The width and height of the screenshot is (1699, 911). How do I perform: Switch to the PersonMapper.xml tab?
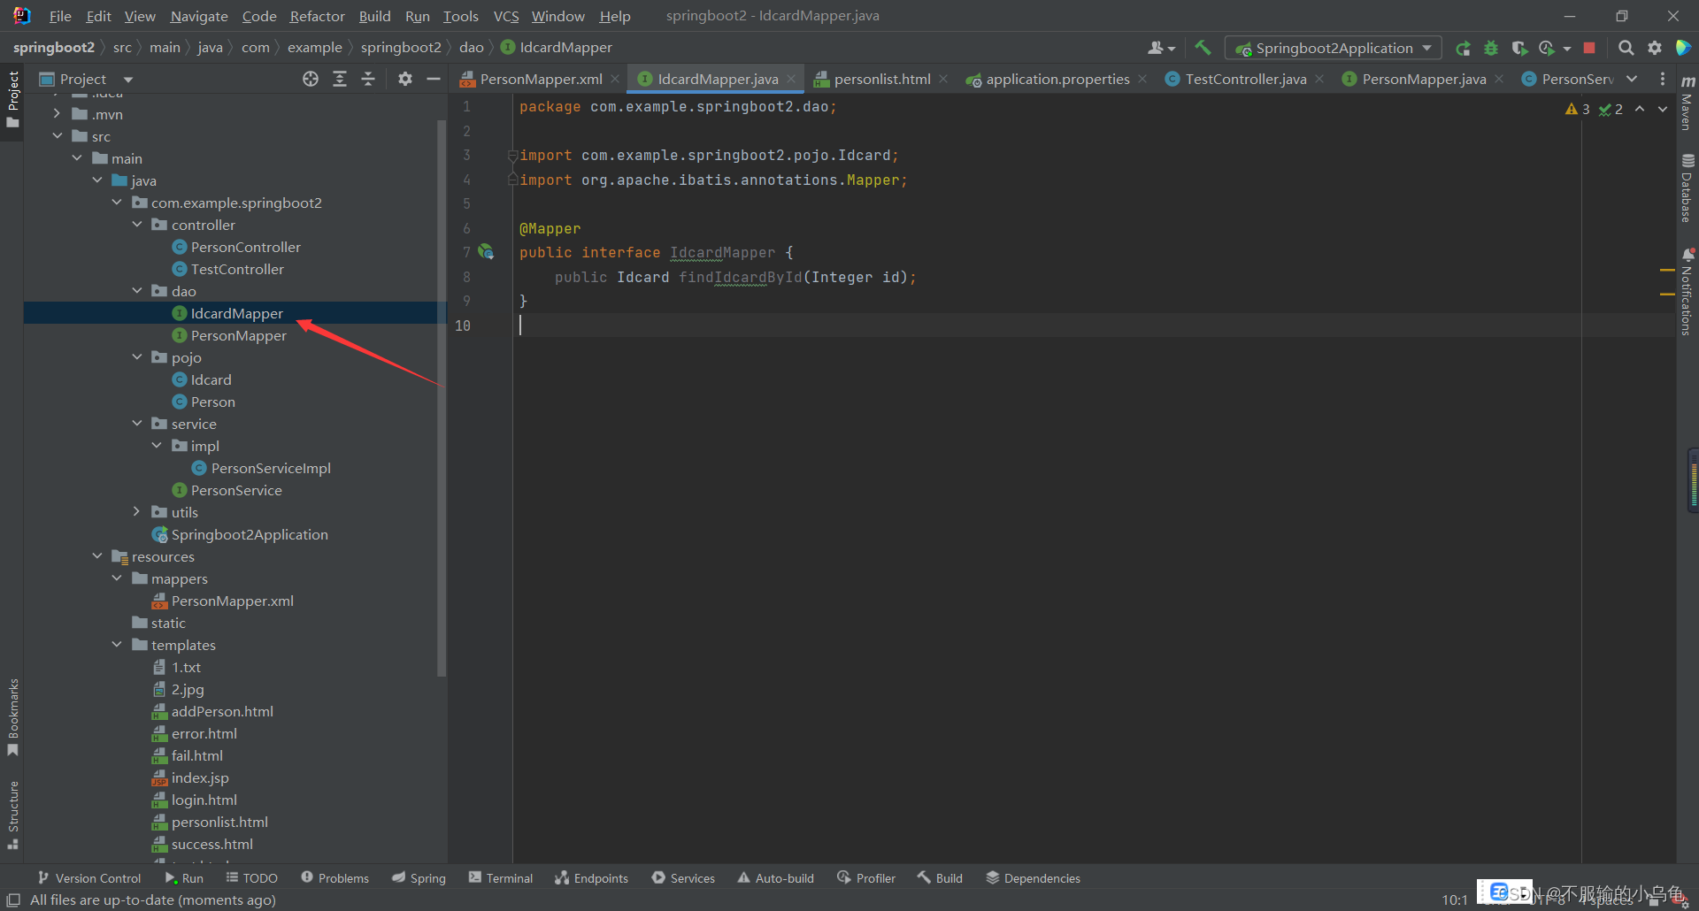coord(541,79)
